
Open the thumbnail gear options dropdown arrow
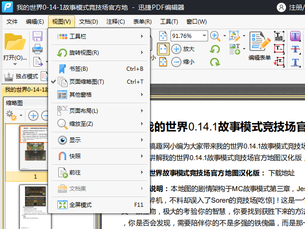21,116
